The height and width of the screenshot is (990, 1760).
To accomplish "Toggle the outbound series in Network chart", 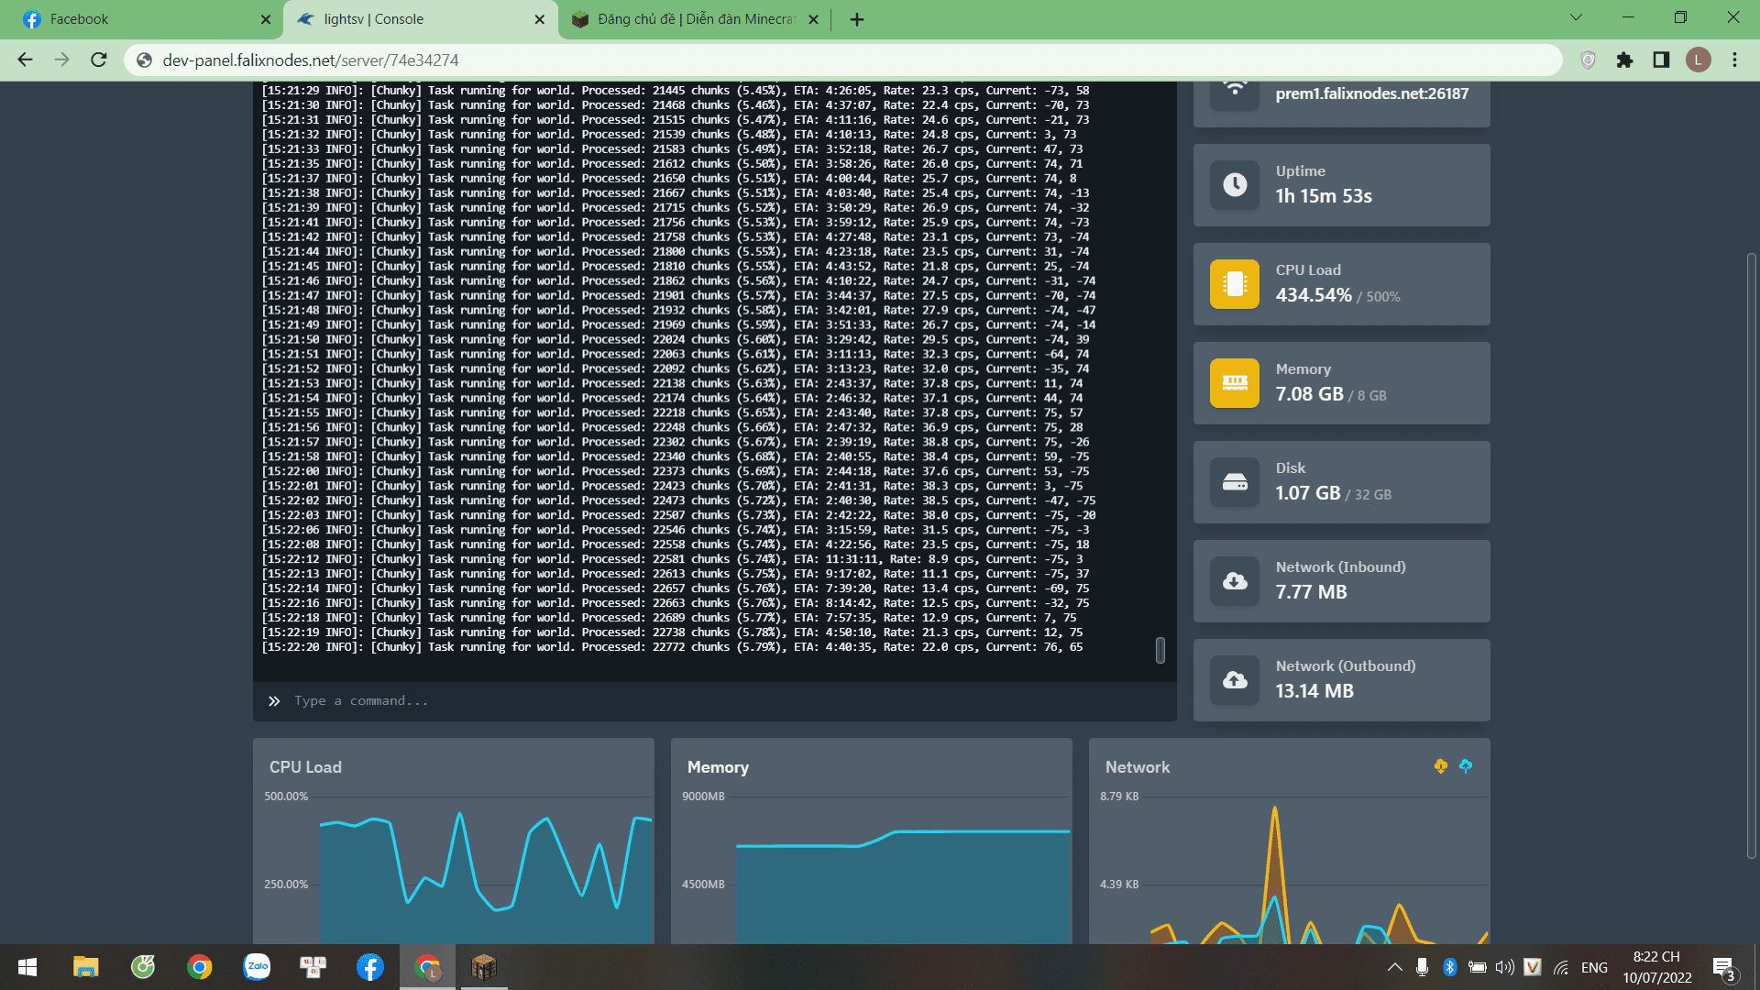I will coord(1466,766).
